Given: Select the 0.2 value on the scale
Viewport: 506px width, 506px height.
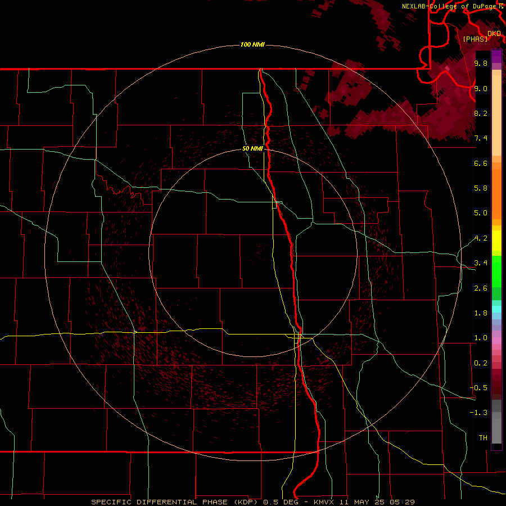Looking at the screenshot, I should [481, 363].
